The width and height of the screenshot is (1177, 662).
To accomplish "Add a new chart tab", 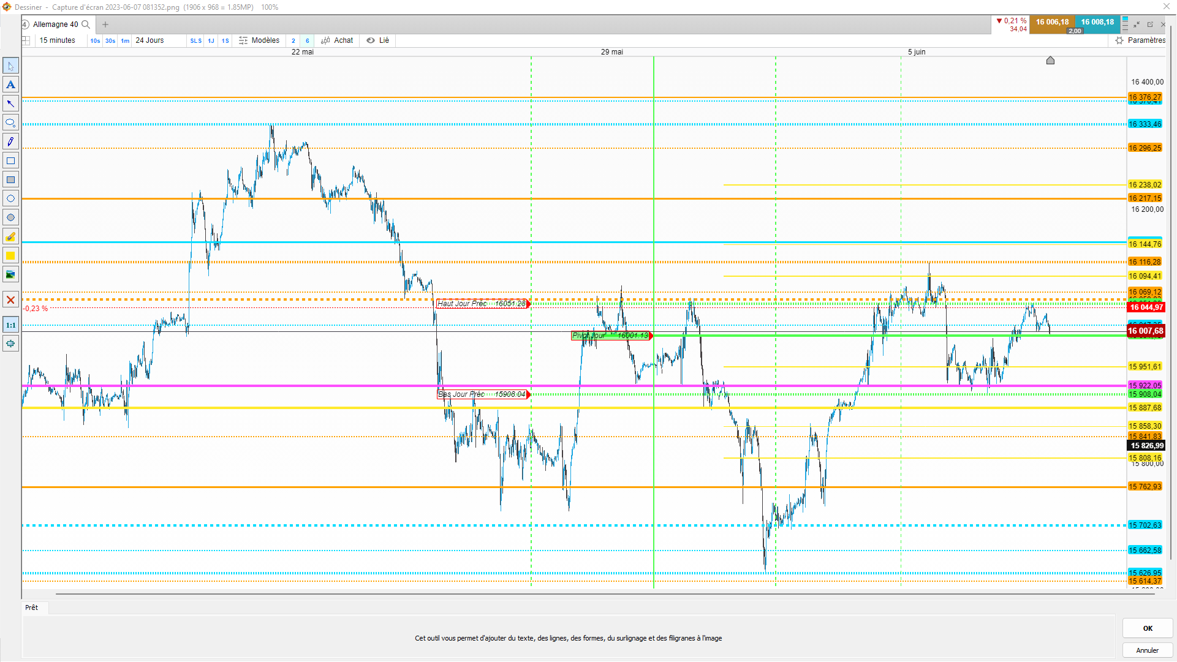I will pos(105,24).
